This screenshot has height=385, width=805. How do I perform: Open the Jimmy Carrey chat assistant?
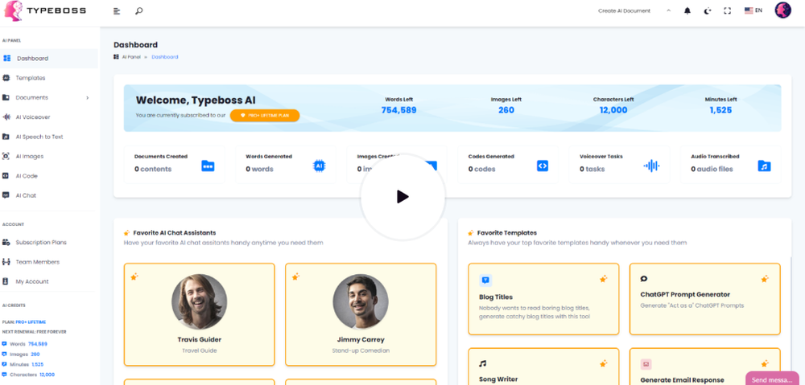click(x=361, y=315)
